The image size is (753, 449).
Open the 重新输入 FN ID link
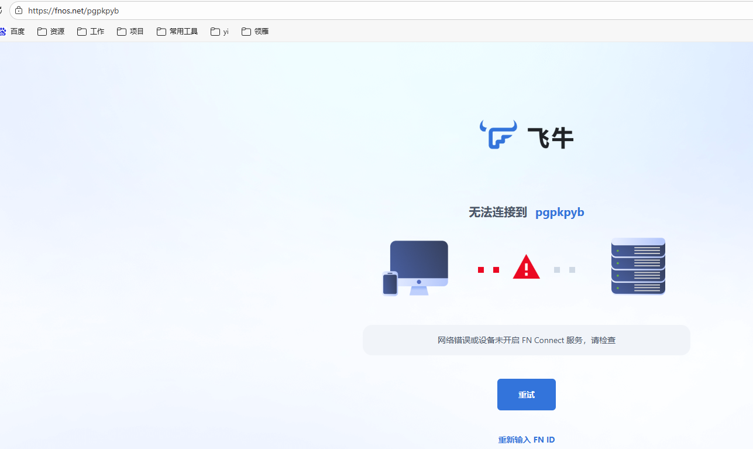tap(526, 440)
